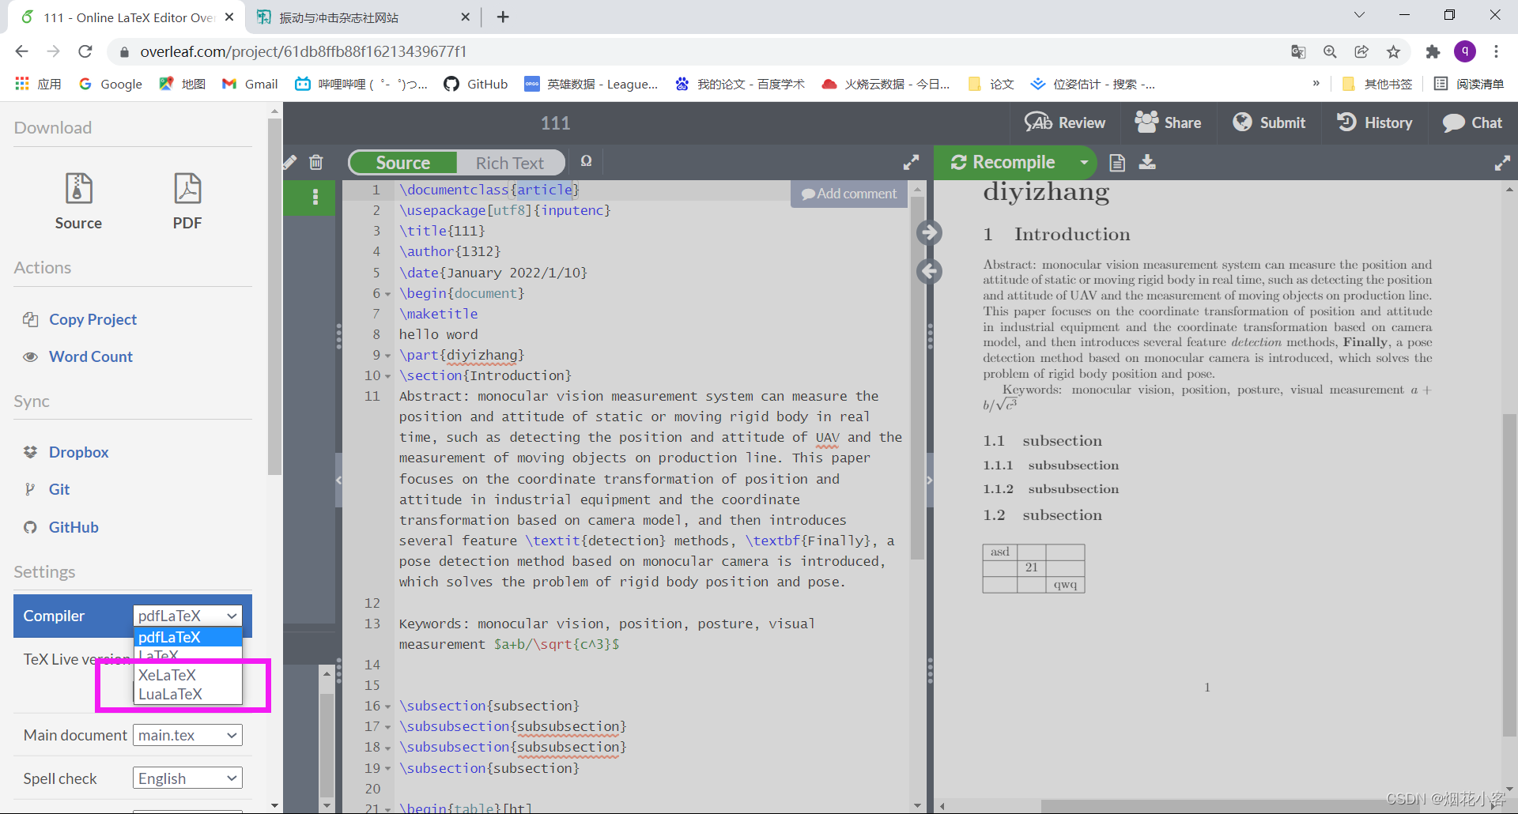Click the download PDF icon beside Recompile

coord(1147,162)
